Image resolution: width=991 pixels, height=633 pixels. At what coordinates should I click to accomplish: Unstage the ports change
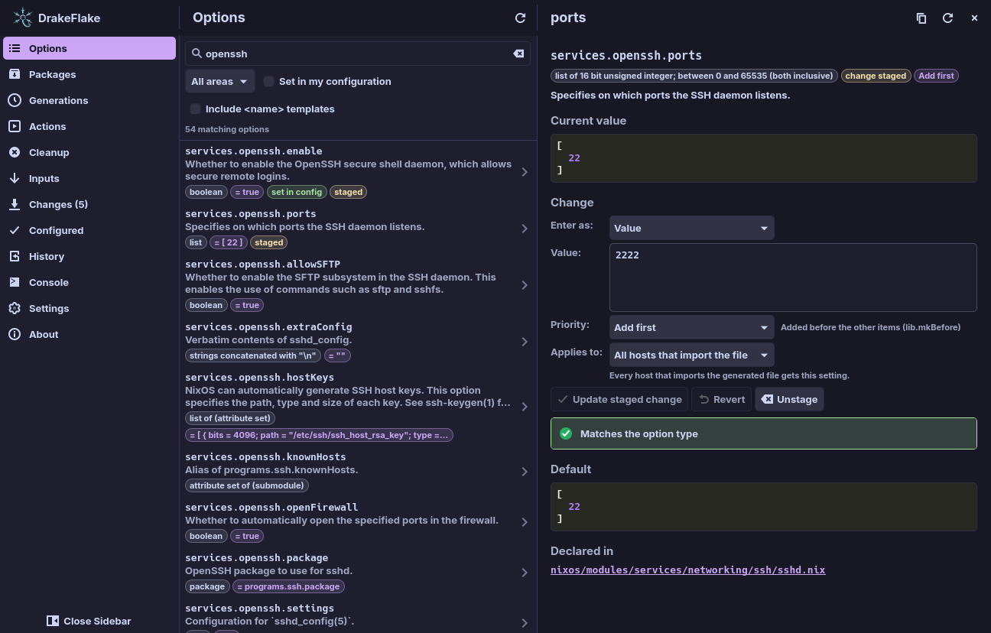(789, 399)
